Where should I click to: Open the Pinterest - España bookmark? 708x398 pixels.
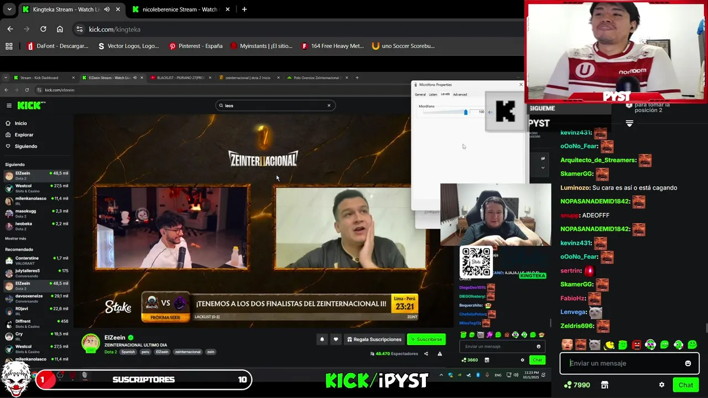click(196, 46)
